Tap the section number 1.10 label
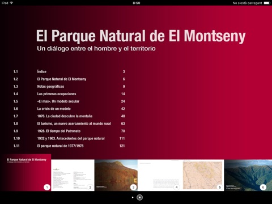The width and height of the screenshot is (272, 204). tap(16, 138)
